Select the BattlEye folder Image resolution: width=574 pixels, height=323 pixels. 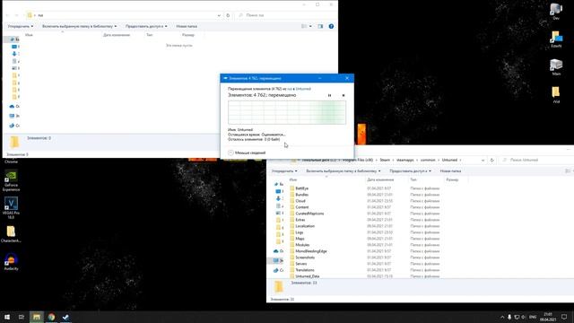(x=302, y=188)
